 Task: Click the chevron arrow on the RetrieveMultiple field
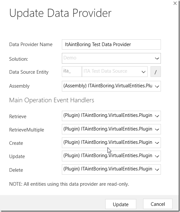click(157, 130)
